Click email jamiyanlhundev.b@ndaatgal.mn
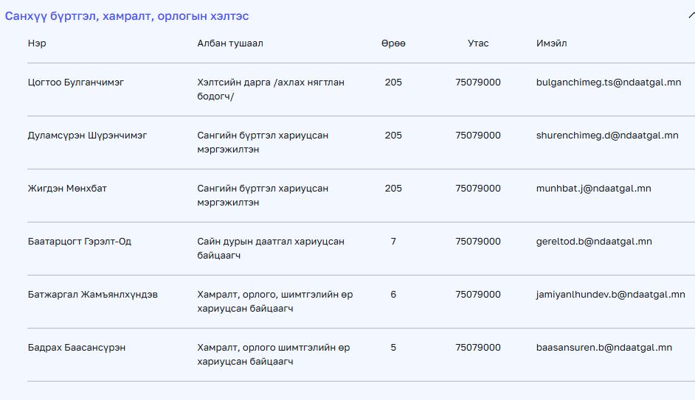Image resolution: width=695 pixels, height=400 pixels. click(x=610, y=295)
